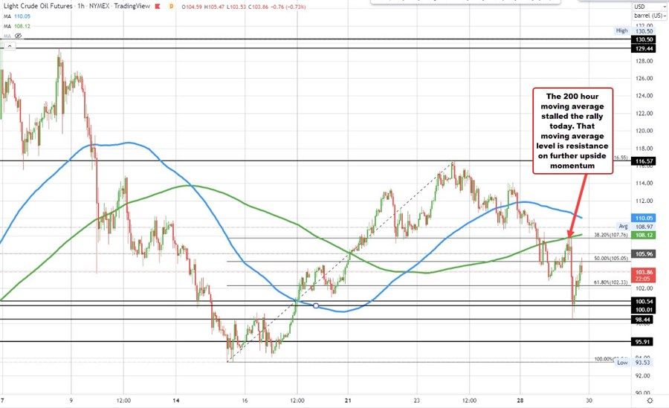Screen dimensions: 669x408
Task: Collapse the indicator legend with the chevron button
Action: pos(10,45)
